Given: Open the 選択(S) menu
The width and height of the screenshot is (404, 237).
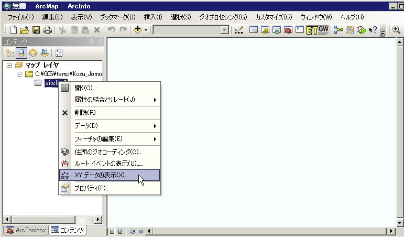Looking at the screenshot, I should pyautogui.click(x=181, y=17).
